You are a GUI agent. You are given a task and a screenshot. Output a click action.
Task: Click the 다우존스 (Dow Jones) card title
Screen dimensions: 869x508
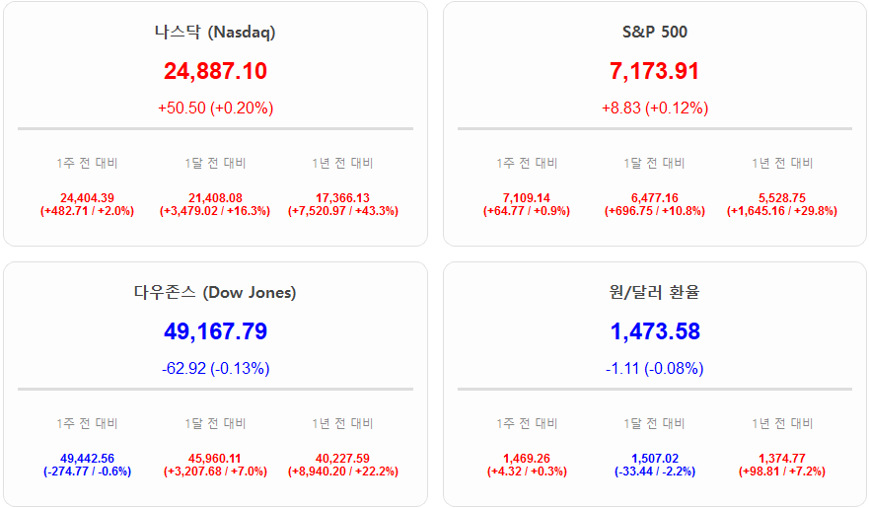[x=215, y=292]
